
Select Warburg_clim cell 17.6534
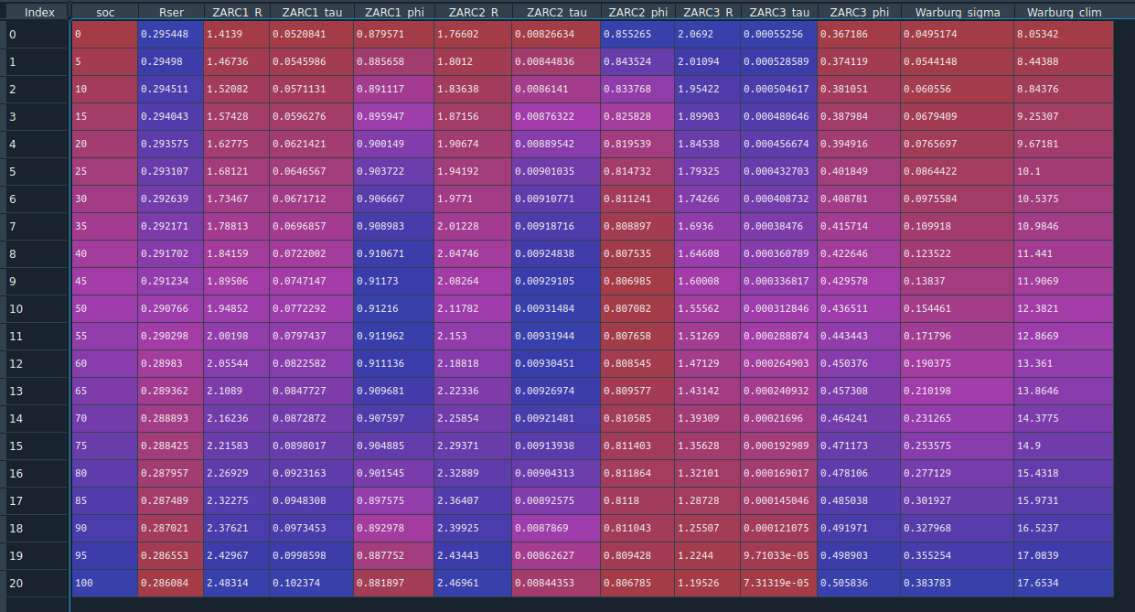(1064, 584)
